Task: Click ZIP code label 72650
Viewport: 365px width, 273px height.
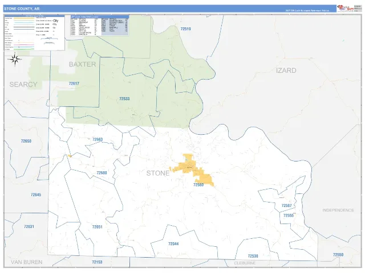Action: (x=26, y=141)
